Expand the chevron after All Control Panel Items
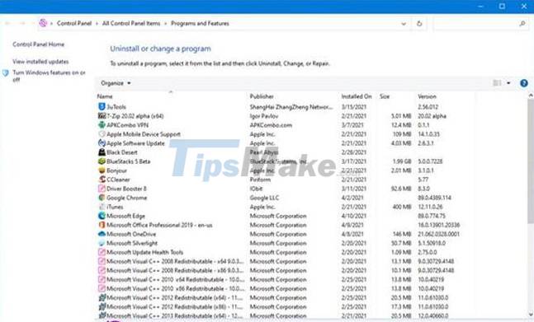This screenshot has height=322, width=534. (166, 24)
